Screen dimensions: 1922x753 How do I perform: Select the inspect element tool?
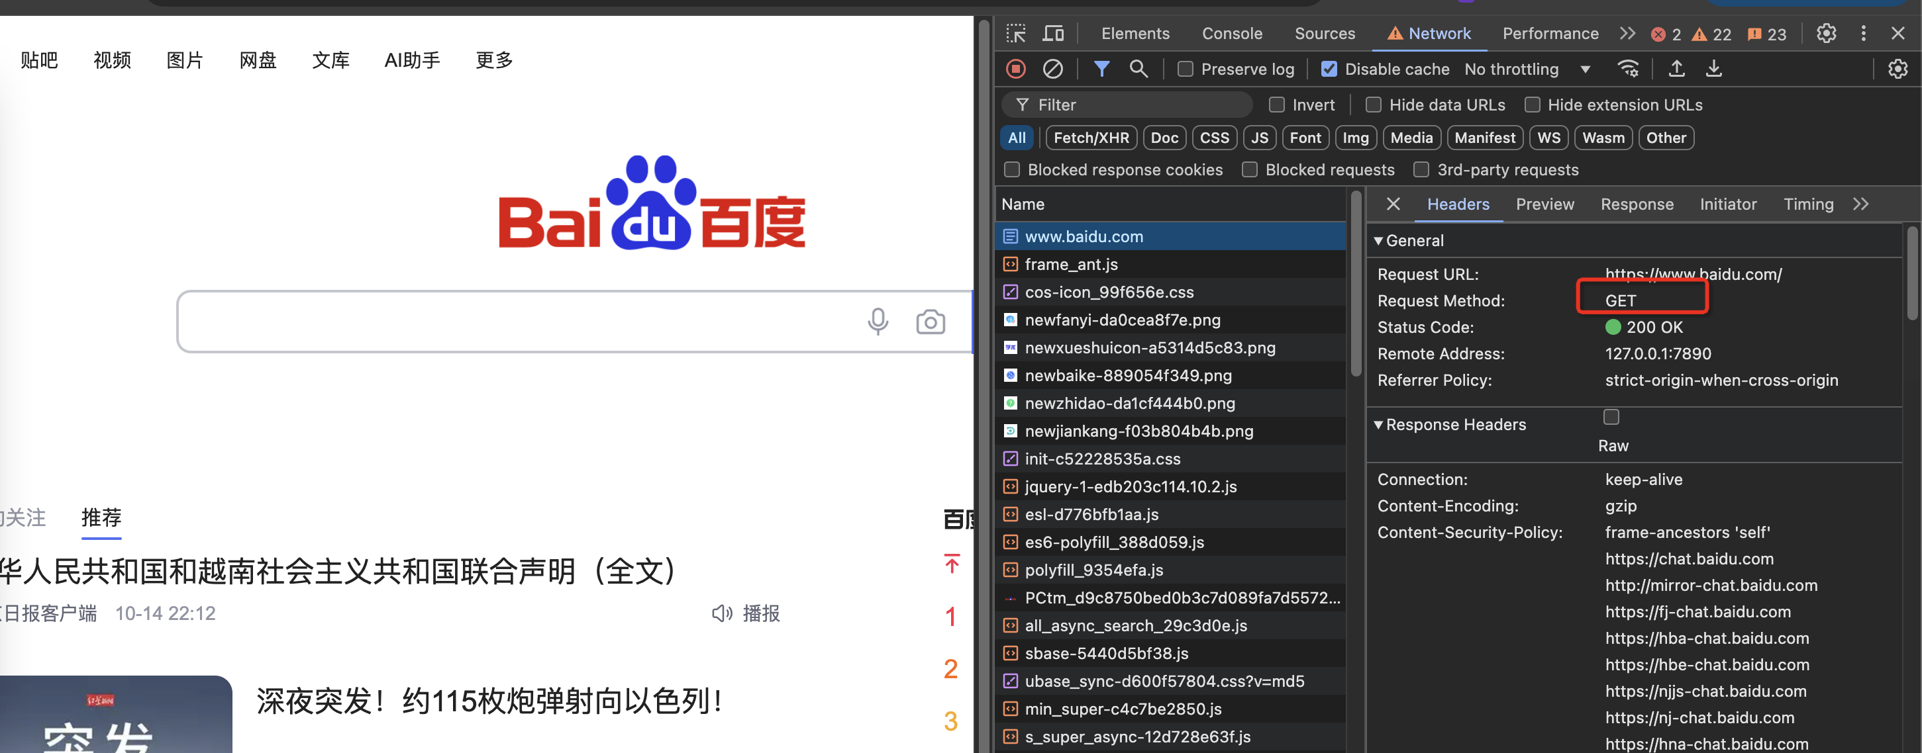tap(1015, 33)
